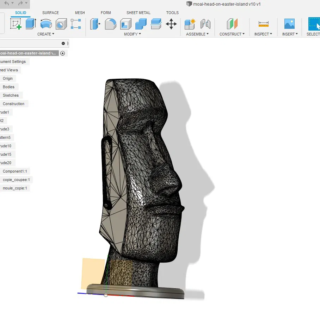This screenshot has width=320, height=335.
Task: Select the copie_coupee:1 component
Action: tap(16, 180)
